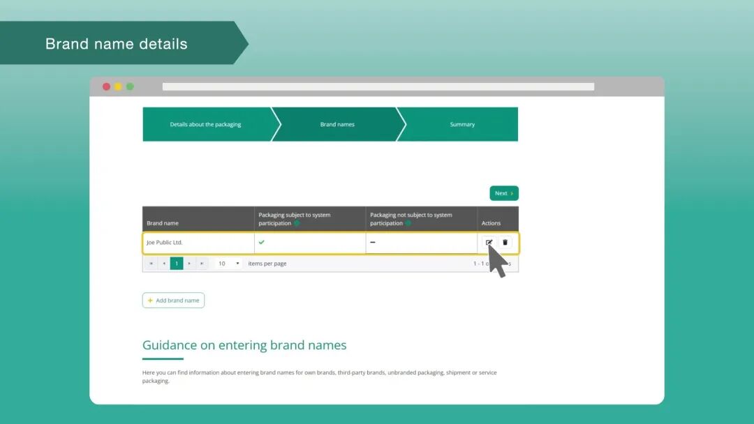754x424 pixels.
Task: Show info for Packaging not subject to participation
Action: [x=408, y=223]
